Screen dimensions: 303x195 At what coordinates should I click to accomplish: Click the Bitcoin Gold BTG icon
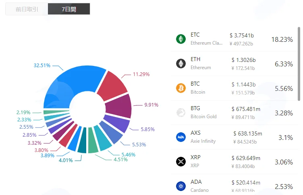click(x=181, y=113)
